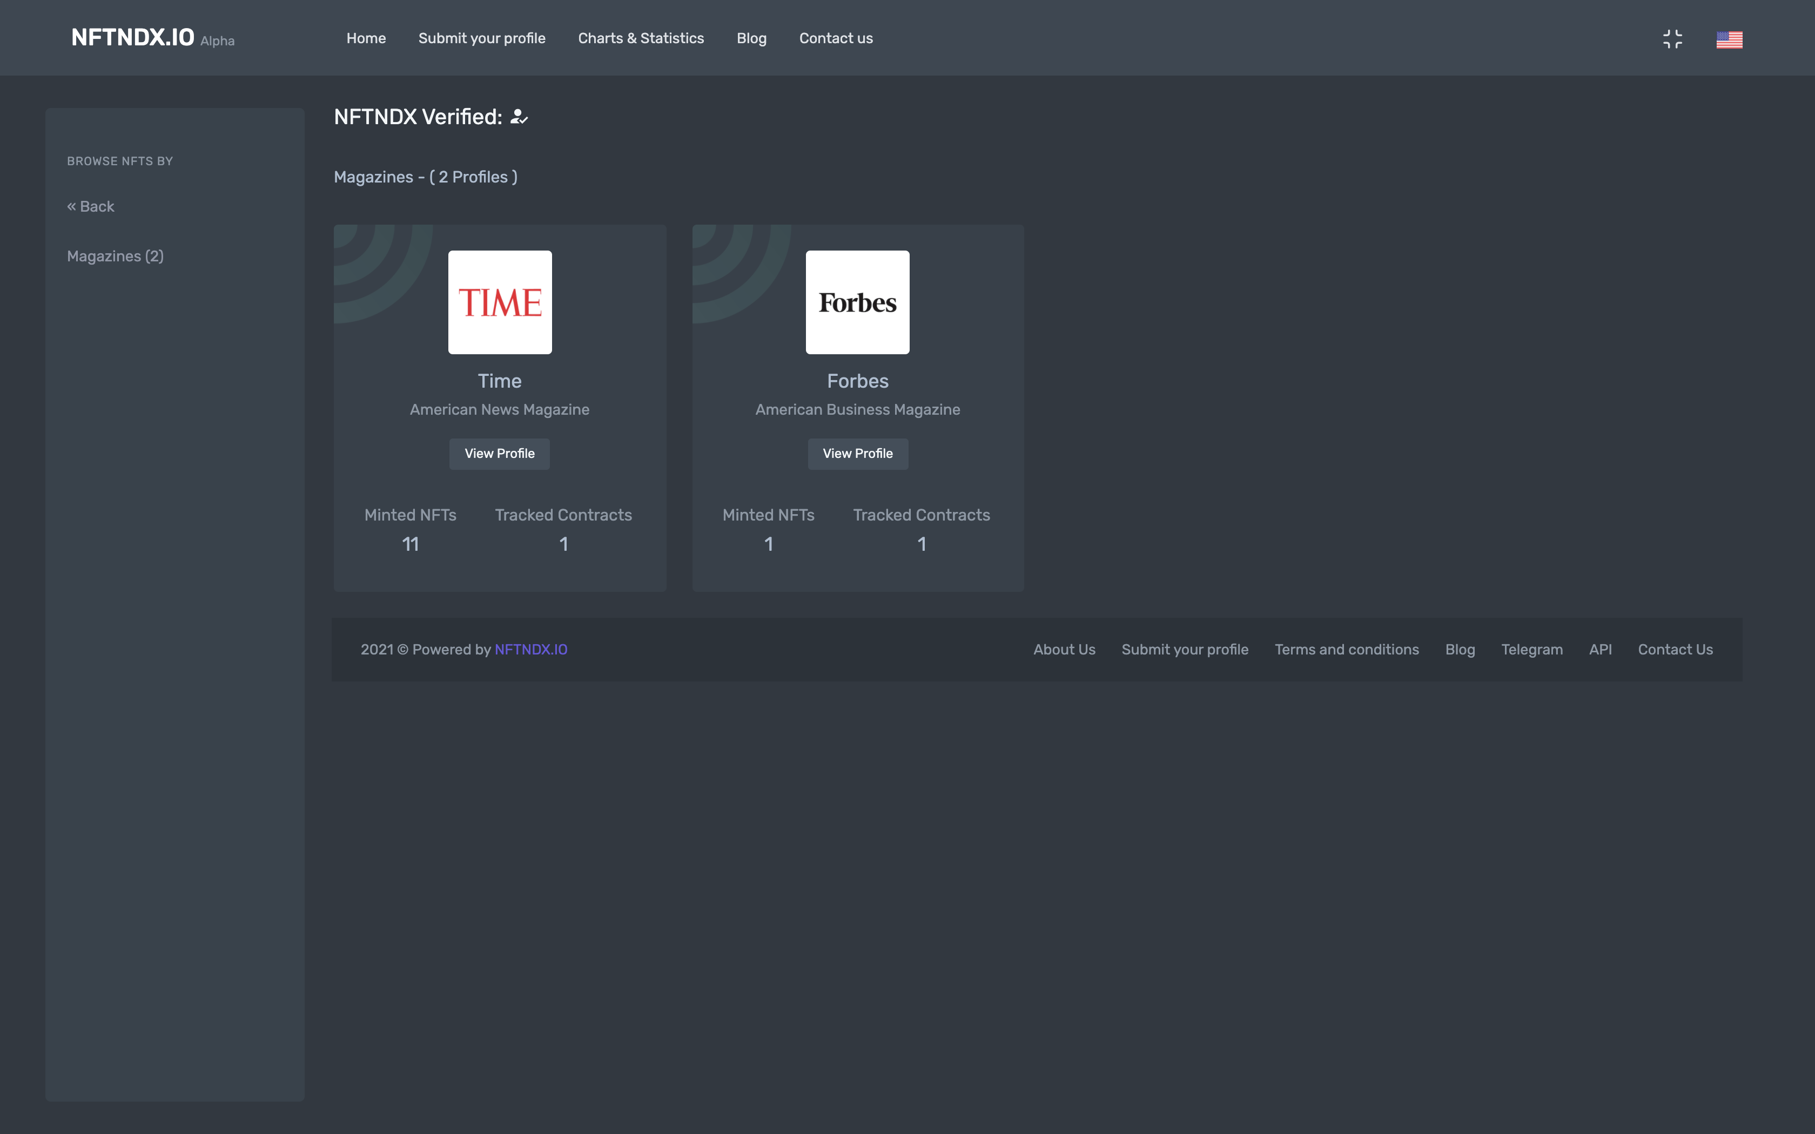This screenshot has width=1815, height=1134.
Task: Click the TIME magazine logo
Action: 500,301
